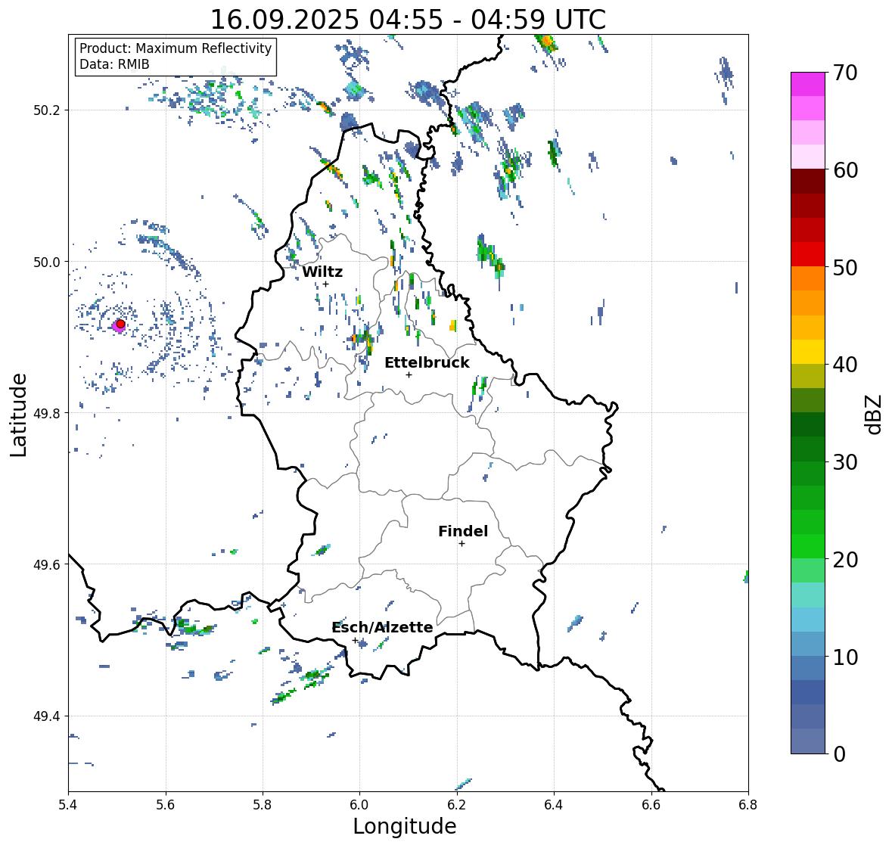This screenshot has width=892, height=845.
Task: Click the colorbar tick label 10
Action: click(845, 657)
